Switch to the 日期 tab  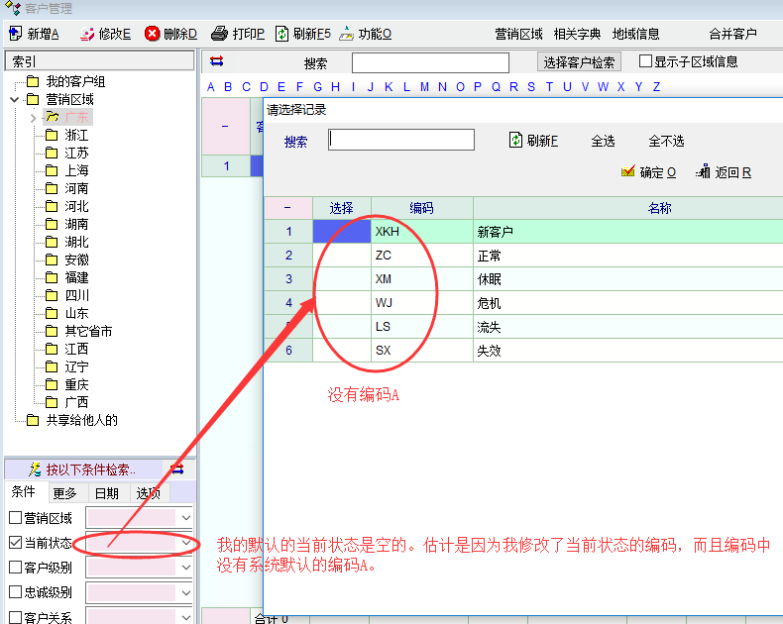106,493
